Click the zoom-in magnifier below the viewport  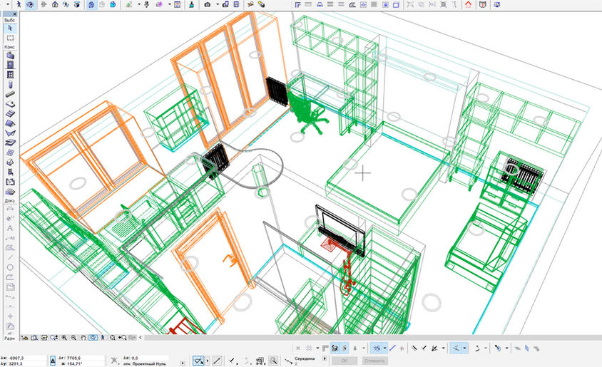[x=64, y=338]
